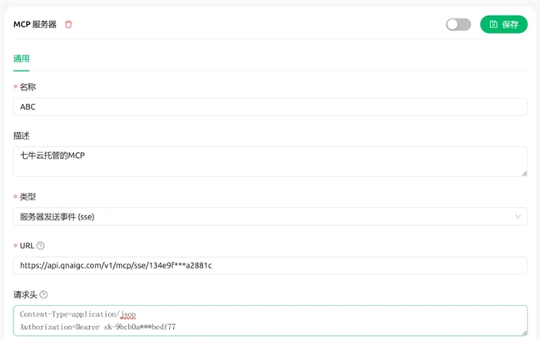Click the 名称 field label
Screen dimensions: 541x340
tap(27, 86)
